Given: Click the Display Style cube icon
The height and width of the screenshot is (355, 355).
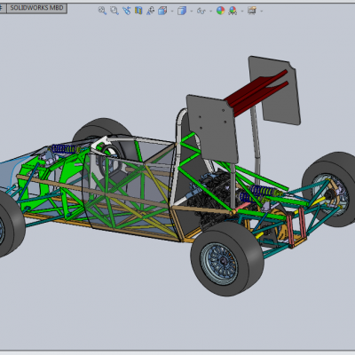Looking at the screenshot, I should point(182,12).
